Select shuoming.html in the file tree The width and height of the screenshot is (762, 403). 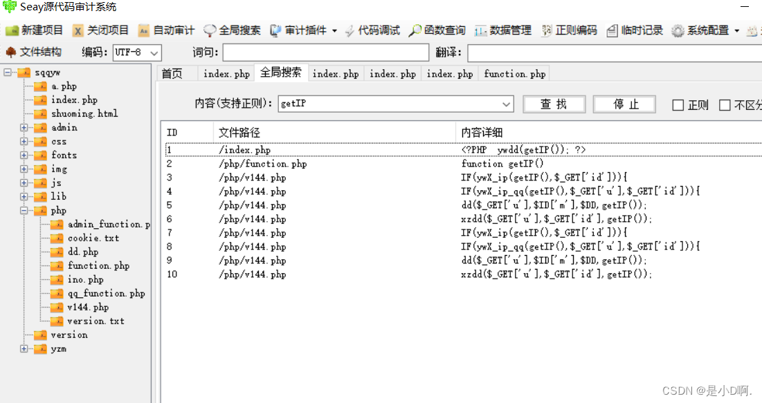[x=84, y=113]
